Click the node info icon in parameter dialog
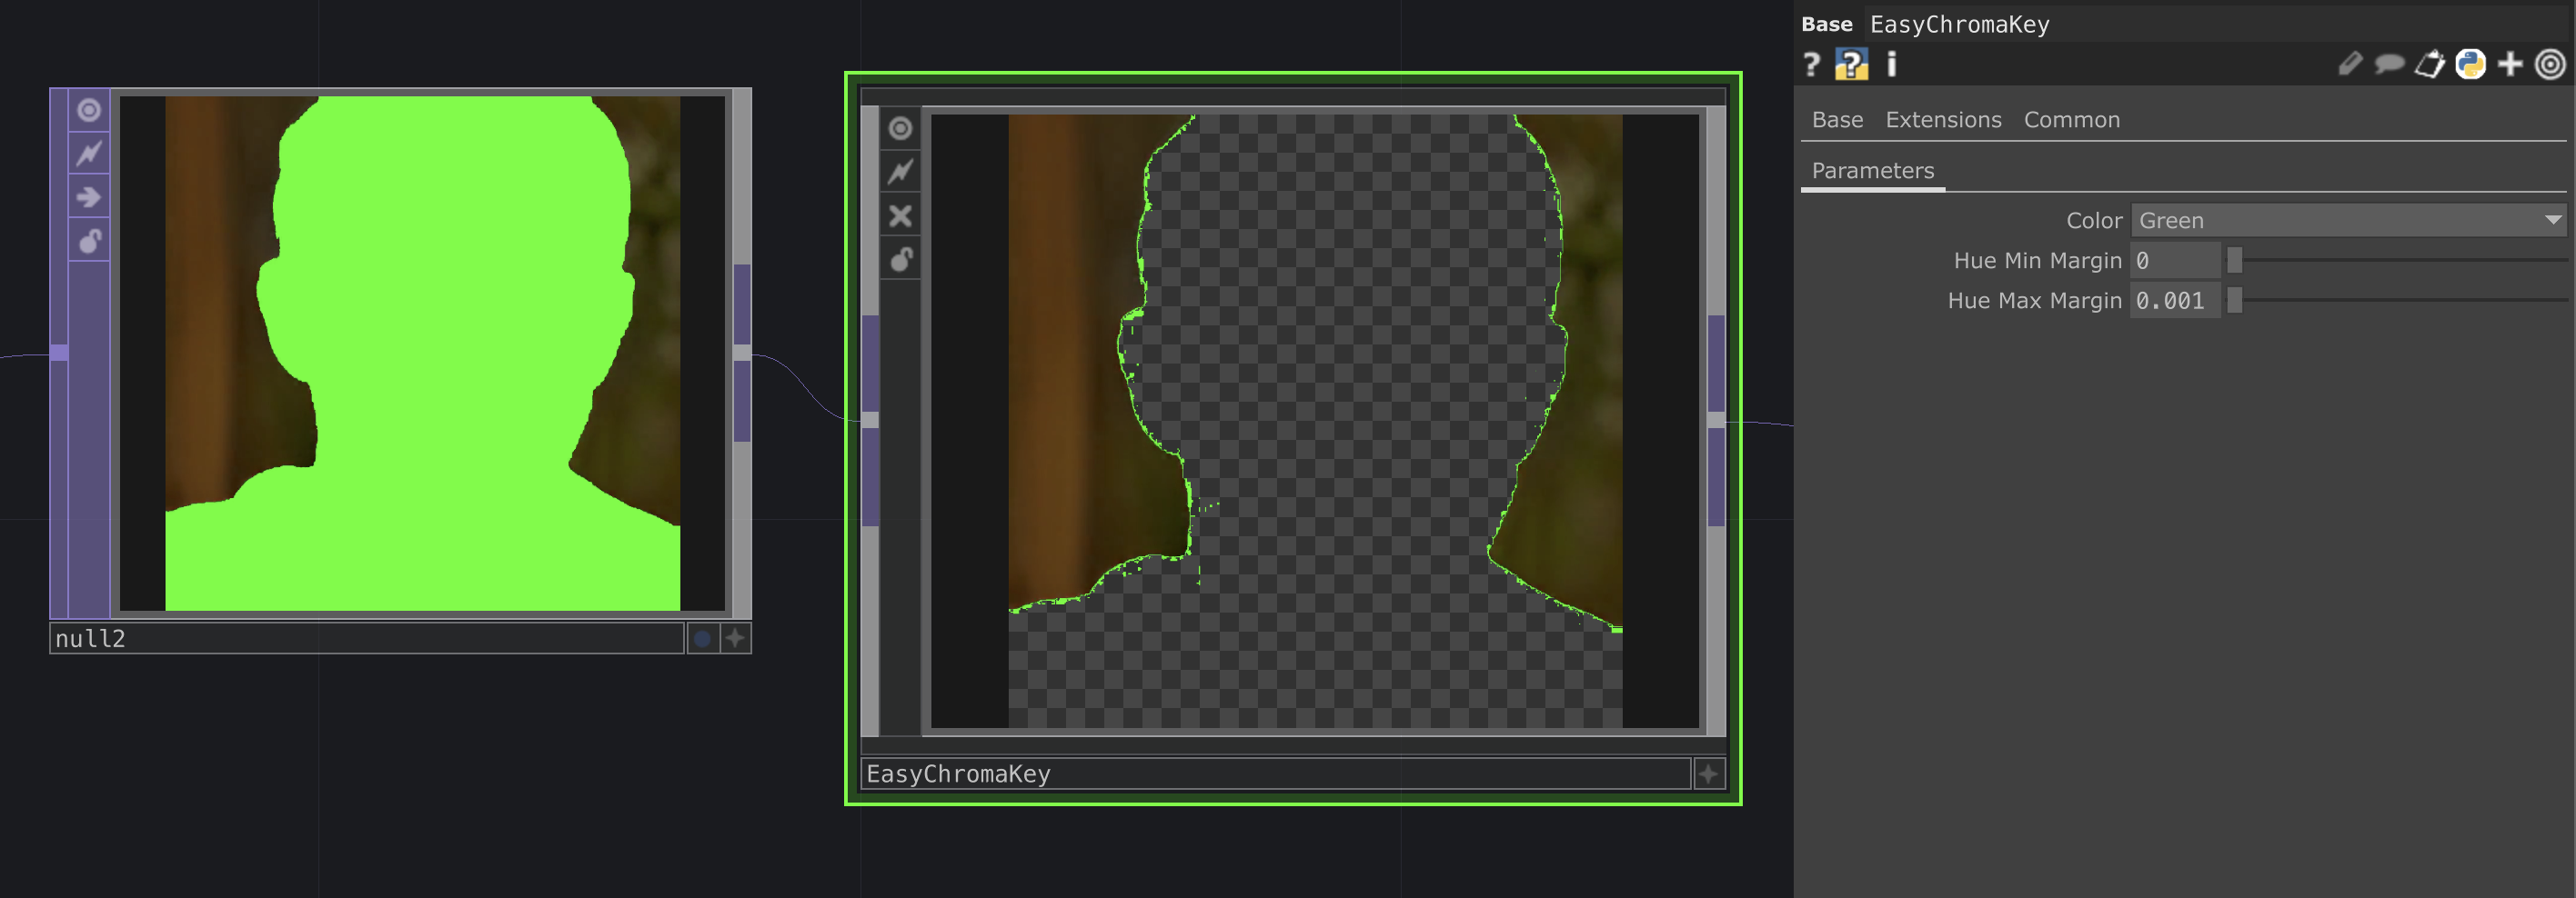Viewport: 2576px width, 898px height. [1891, 66]
